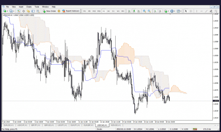221x132 pixels.
Task: Select the Trendline drawing tool
Action: [x=206, y=11]
